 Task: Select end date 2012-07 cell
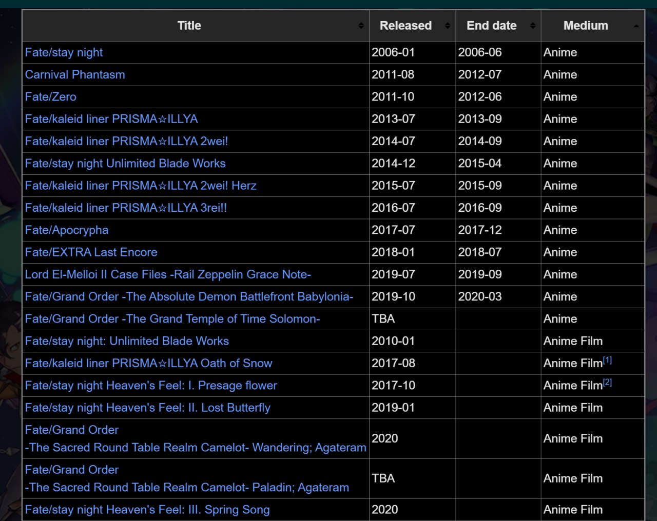[498, 74]
